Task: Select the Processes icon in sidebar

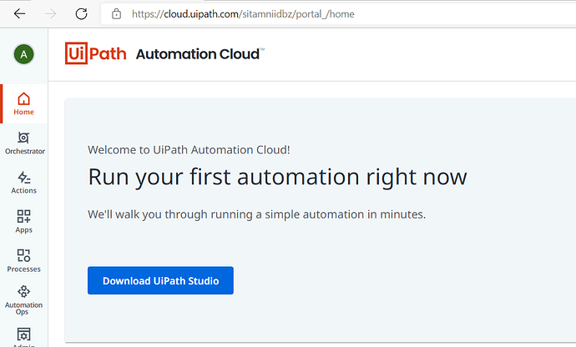Action: pos(24,259)
